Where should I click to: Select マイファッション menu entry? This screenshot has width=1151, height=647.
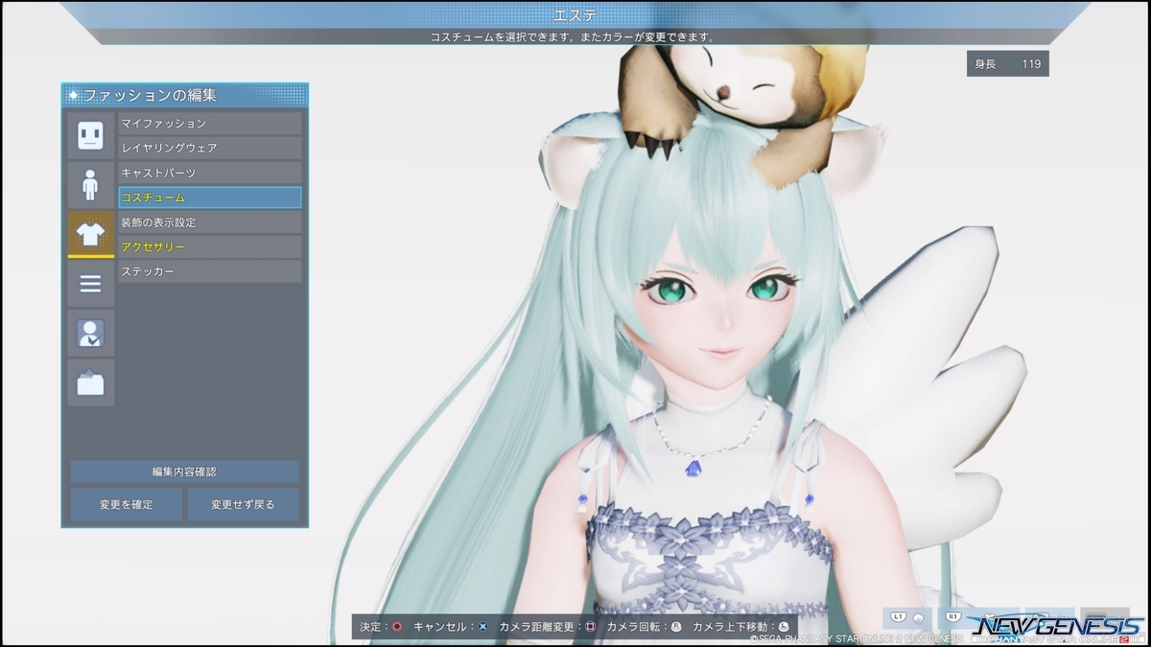pos(209,124)
